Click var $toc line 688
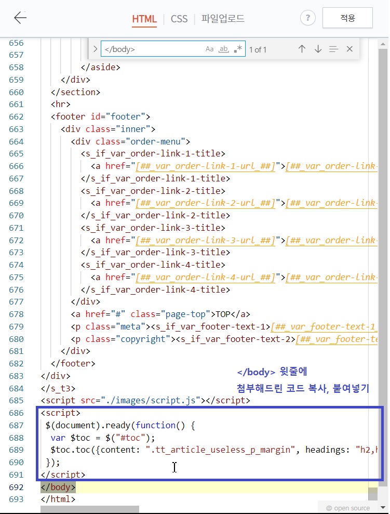390x514 pixels. [103, 438]
